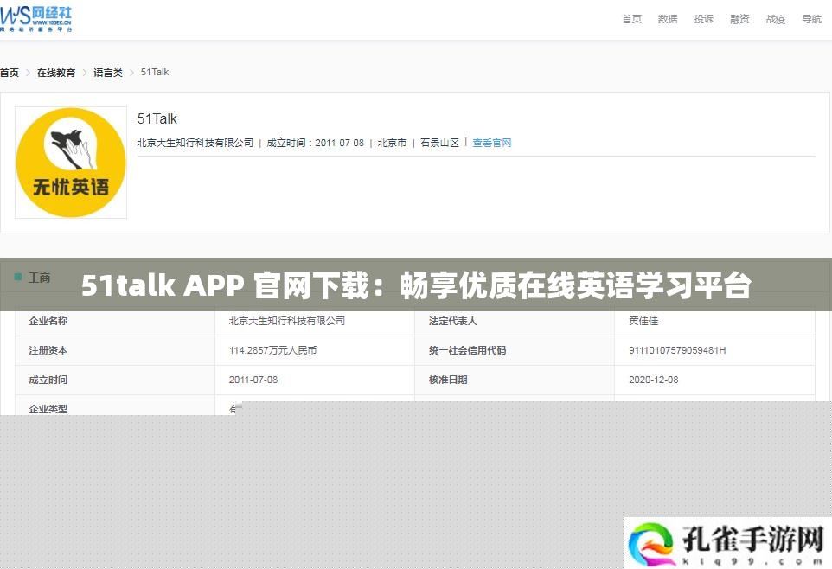
Task: Open the 导航 navigation menu item
Action: 812,19
